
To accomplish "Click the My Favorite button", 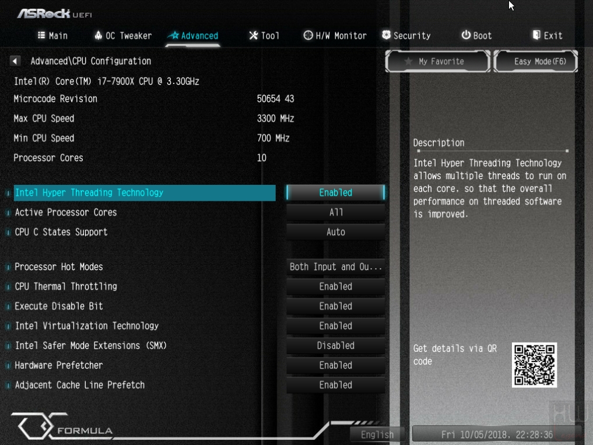I will tap(437, 61).
